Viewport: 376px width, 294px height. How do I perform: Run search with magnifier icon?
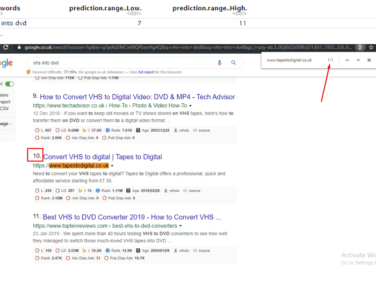[233, 63]
